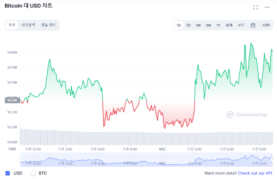Click left handle of range navigator
277x179 pixels.
point(21,159)
